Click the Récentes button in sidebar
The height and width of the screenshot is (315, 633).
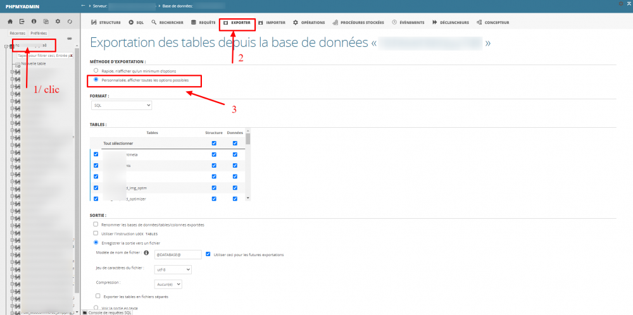point(17,33)
